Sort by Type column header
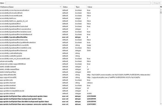 coord(80,7)
